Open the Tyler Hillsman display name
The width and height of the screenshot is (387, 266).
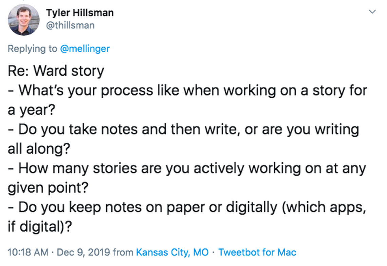pos(80,13)
